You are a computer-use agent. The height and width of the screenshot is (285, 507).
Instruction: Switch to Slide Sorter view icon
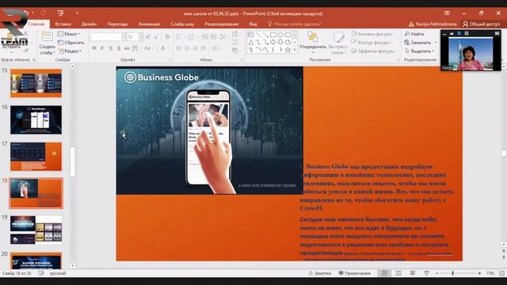pos(398,273)
